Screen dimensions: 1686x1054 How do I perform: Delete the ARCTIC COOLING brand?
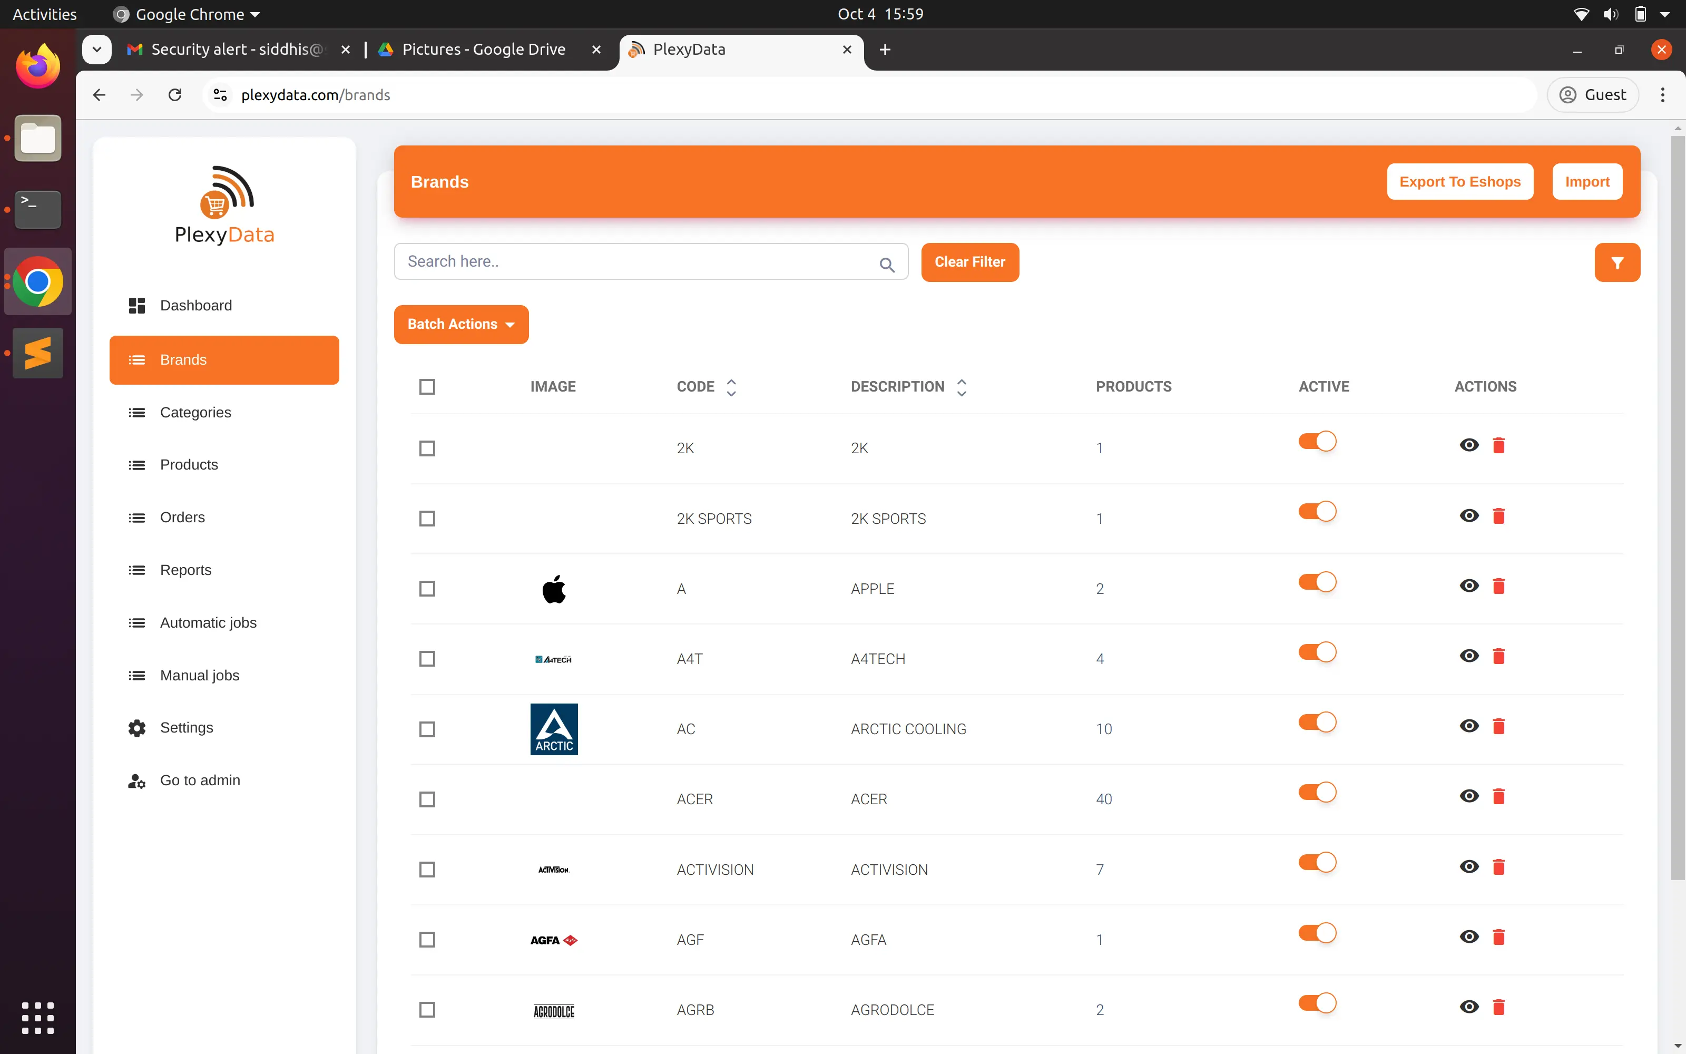pos(1498,726)
